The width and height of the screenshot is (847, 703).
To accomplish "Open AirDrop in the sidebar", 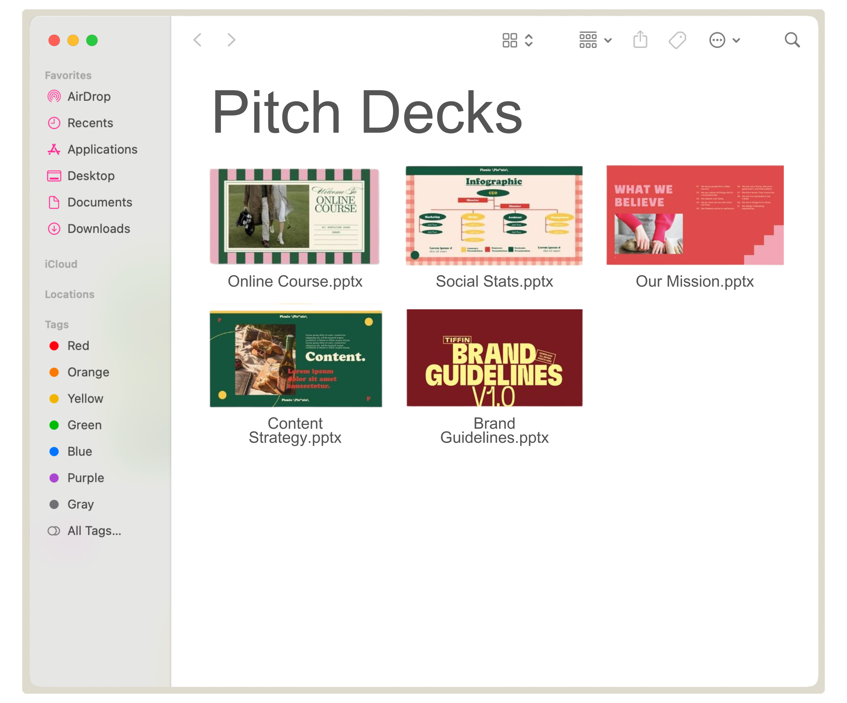I will [x=89, y=97].
